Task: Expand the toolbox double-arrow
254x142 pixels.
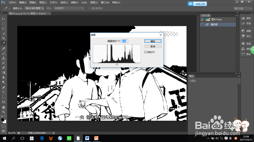Action: pyautogui.click(x=2, y=13)
